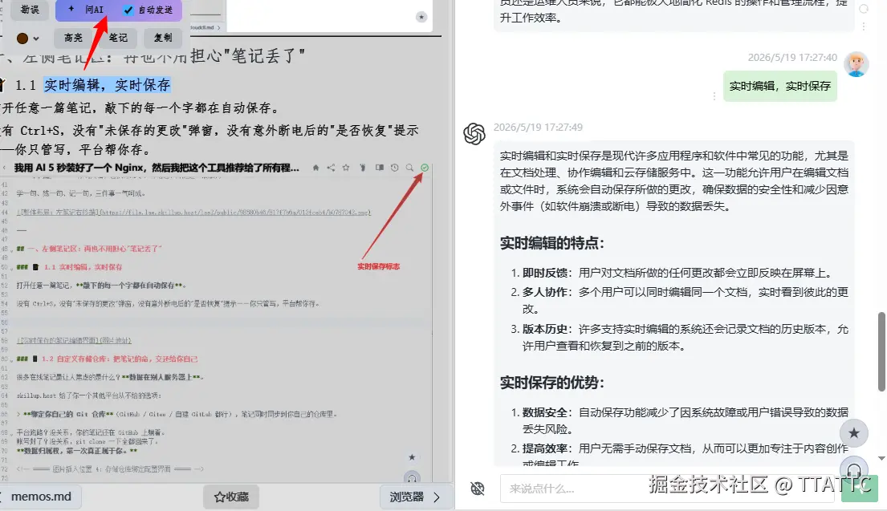Click the green realtime-save check icon

coord(425,168)
